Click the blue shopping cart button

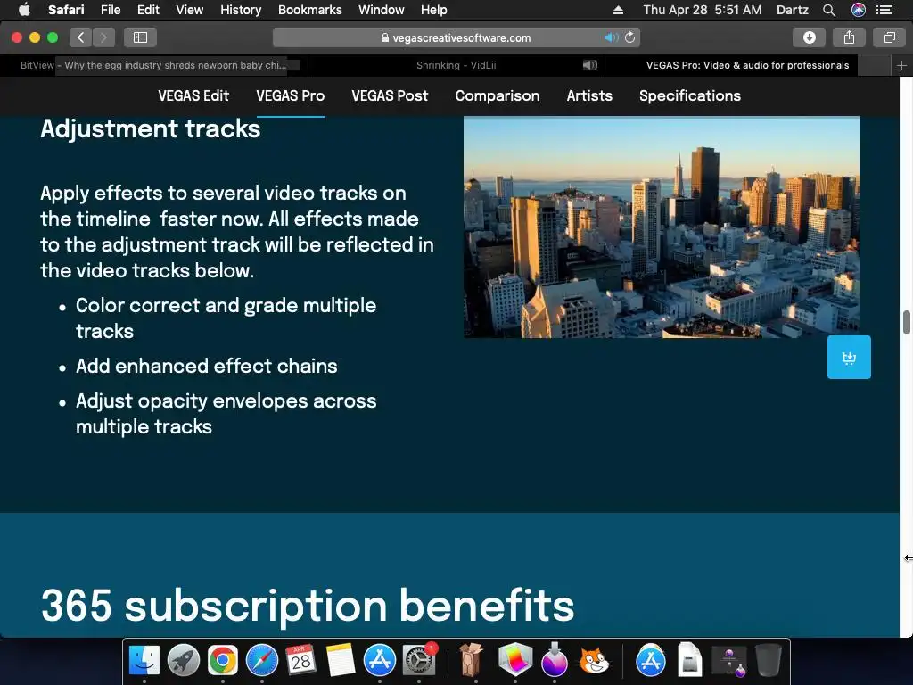(x=849, y=357)
